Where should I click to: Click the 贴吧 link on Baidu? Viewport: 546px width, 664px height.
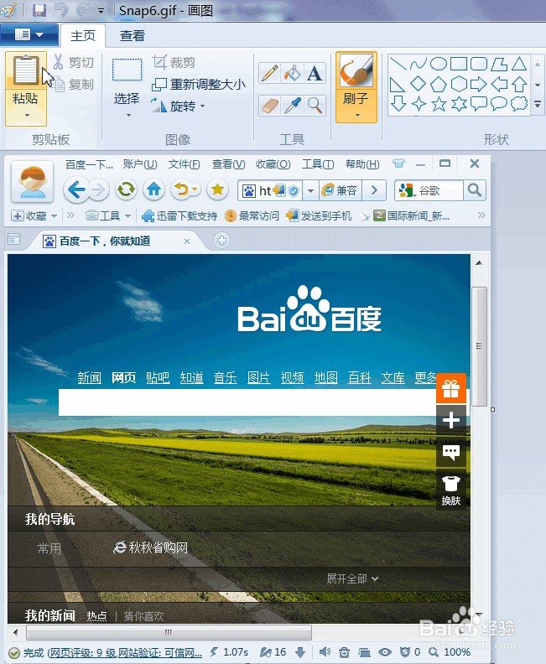pyautogui.click(x=158, y=377)
